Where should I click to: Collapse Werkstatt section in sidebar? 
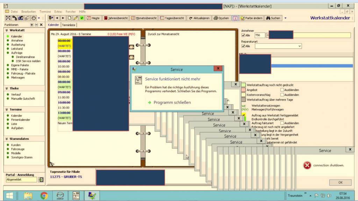7,30
